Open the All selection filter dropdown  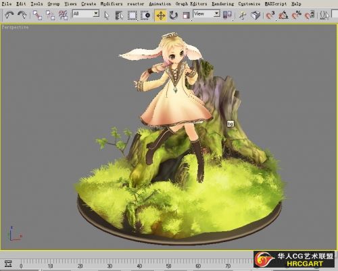point(86,13)
